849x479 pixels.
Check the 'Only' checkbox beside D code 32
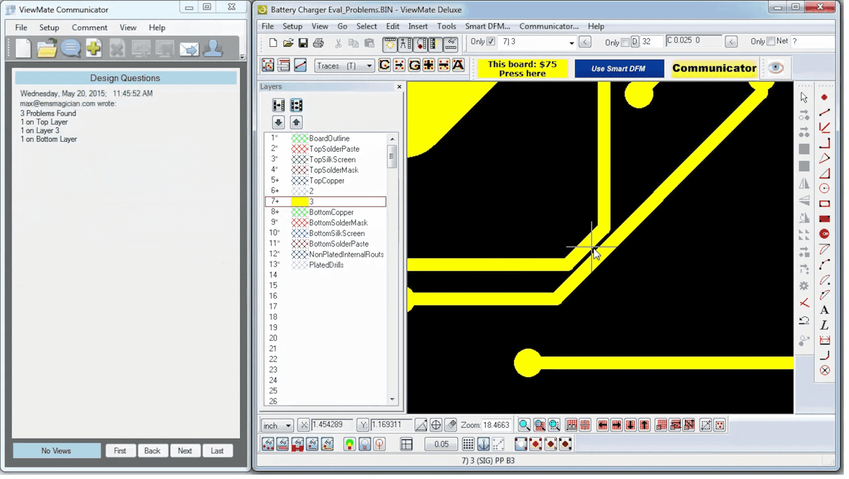[625, 42]
